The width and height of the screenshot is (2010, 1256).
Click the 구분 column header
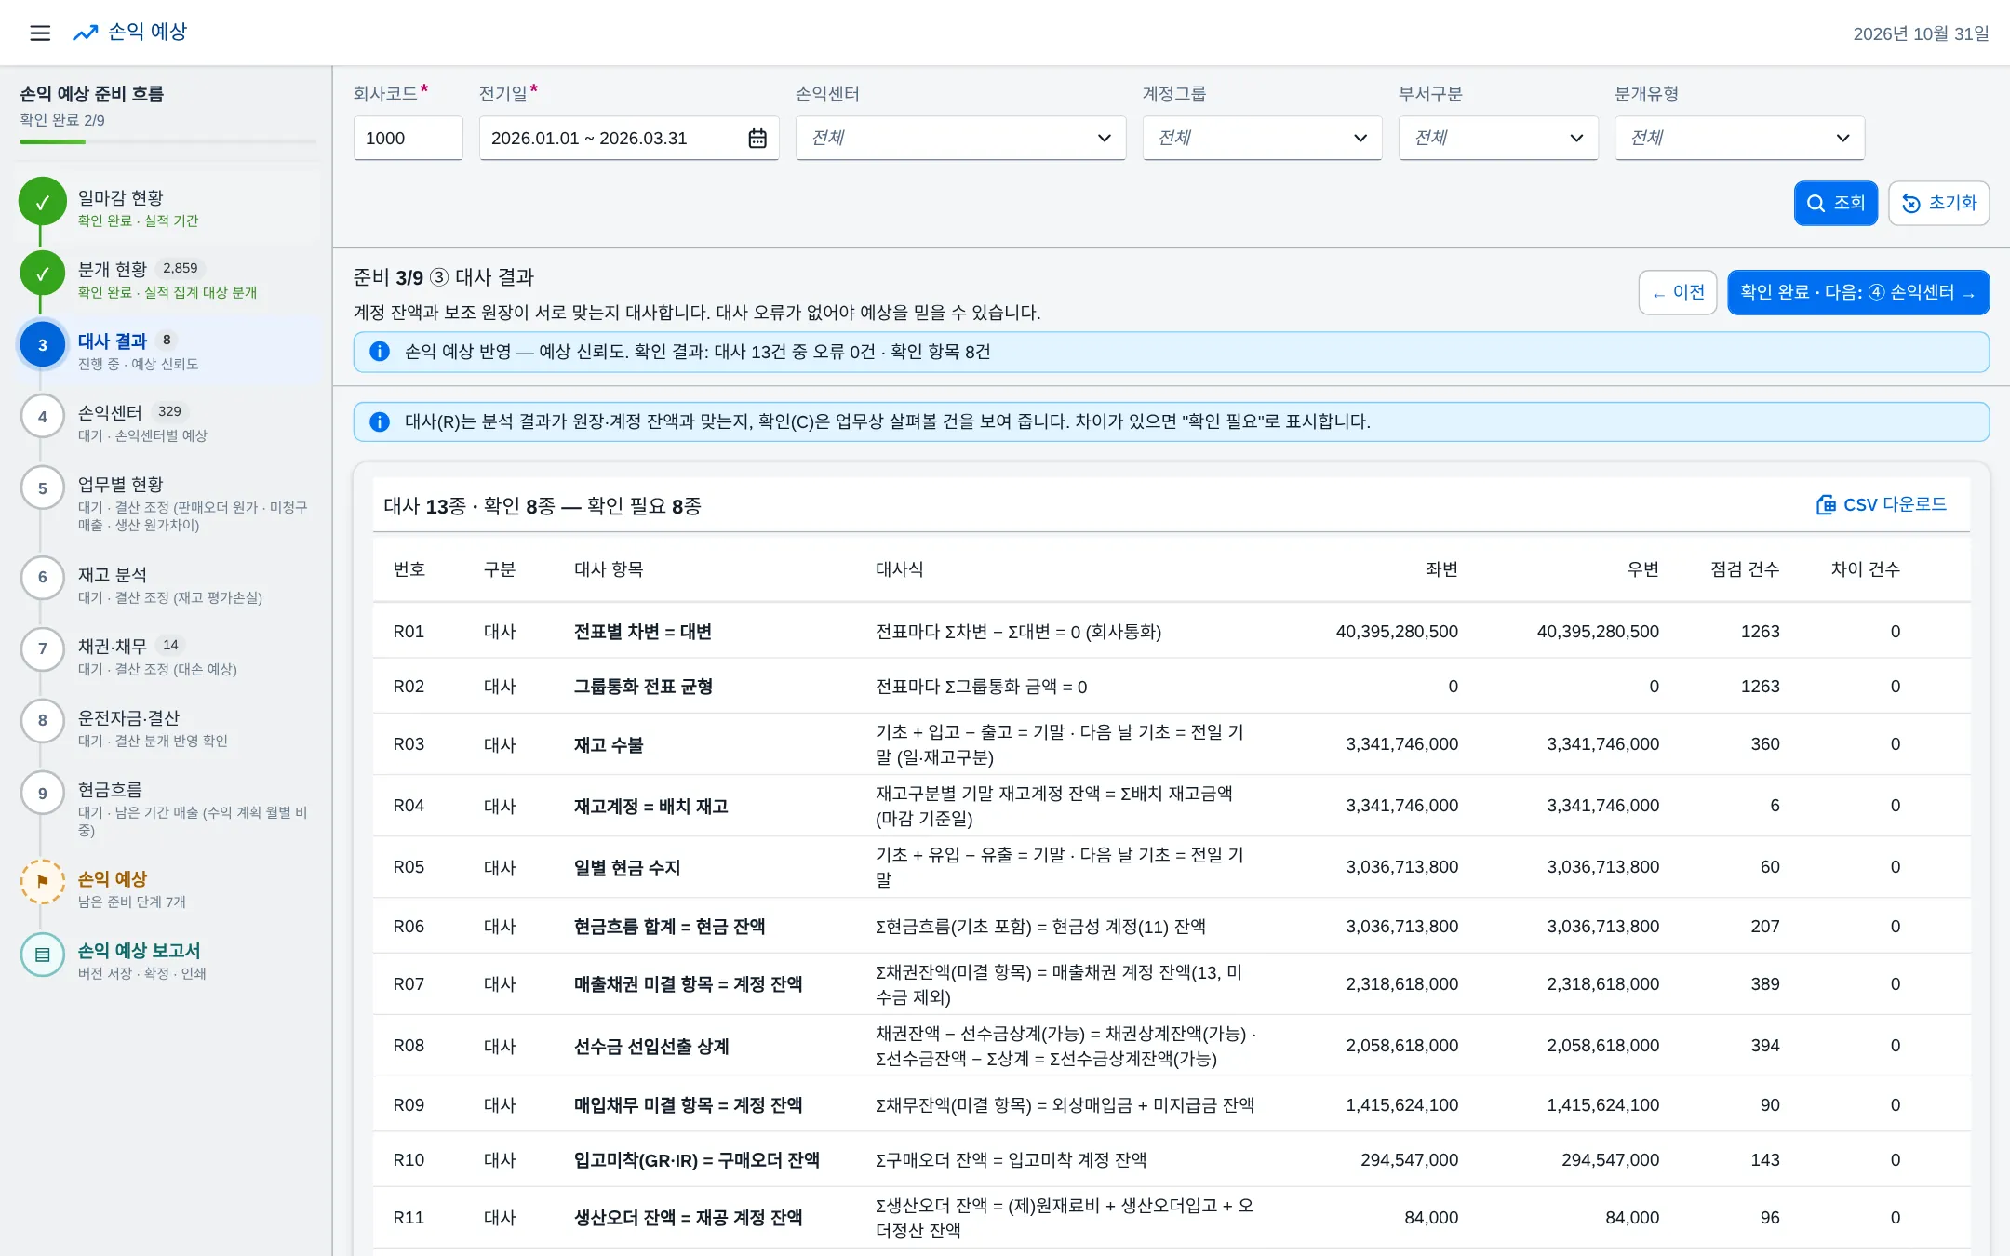click(500, 569)
